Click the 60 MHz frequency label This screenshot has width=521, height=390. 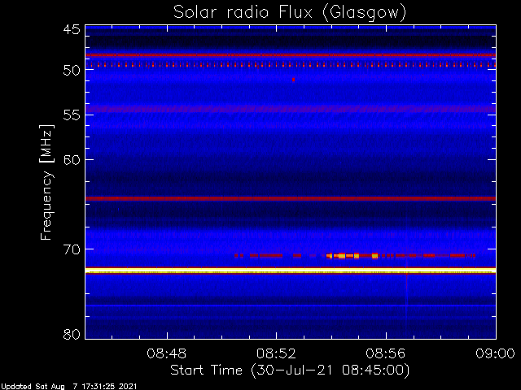pos(72,160)
